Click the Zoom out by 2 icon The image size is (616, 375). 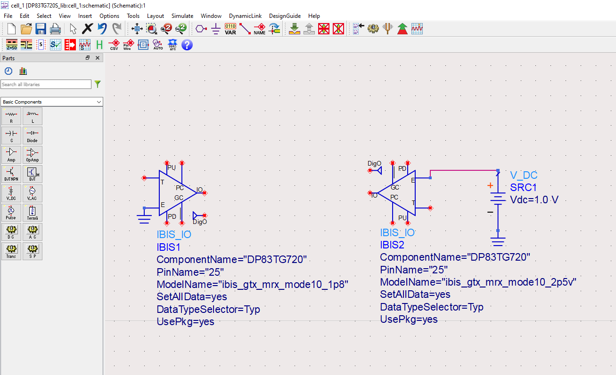181,29
